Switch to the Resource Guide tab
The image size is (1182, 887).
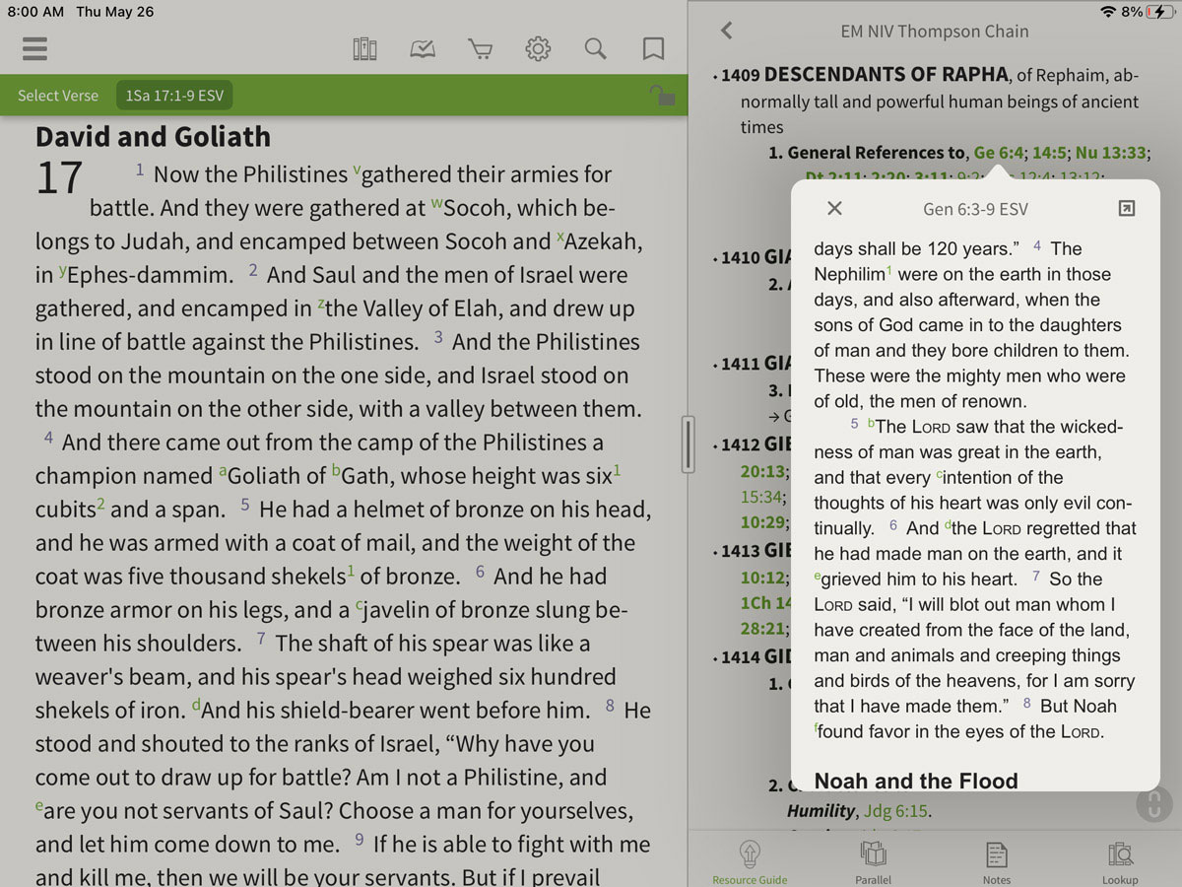click(x=750, y=862)
